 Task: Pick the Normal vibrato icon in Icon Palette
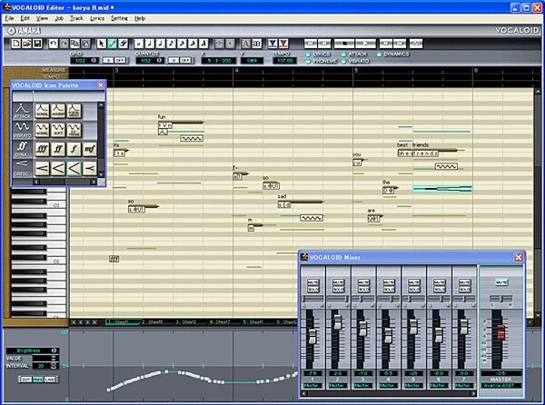[42, 130]
